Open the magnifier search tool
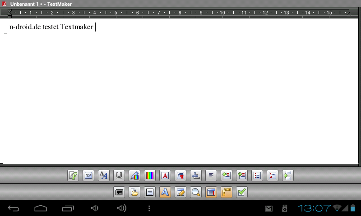The height and width of the screenshot is (216, 361). [196, 192]
